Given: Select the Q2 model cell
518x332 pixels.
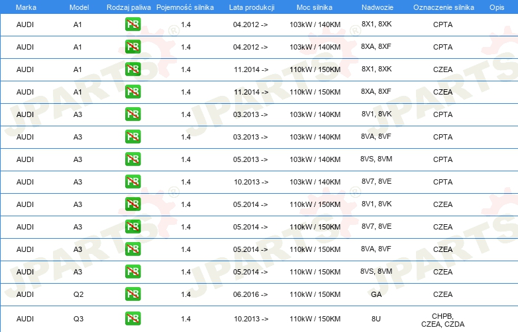Looking at the screenshot, I should click(78, 294).
